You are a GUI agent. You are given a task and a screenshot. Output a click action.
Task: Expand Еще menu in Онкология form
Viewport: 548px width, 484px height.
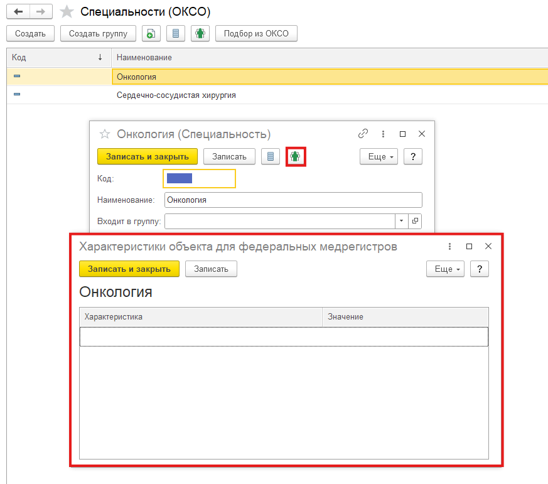click(x=379, y=156)
